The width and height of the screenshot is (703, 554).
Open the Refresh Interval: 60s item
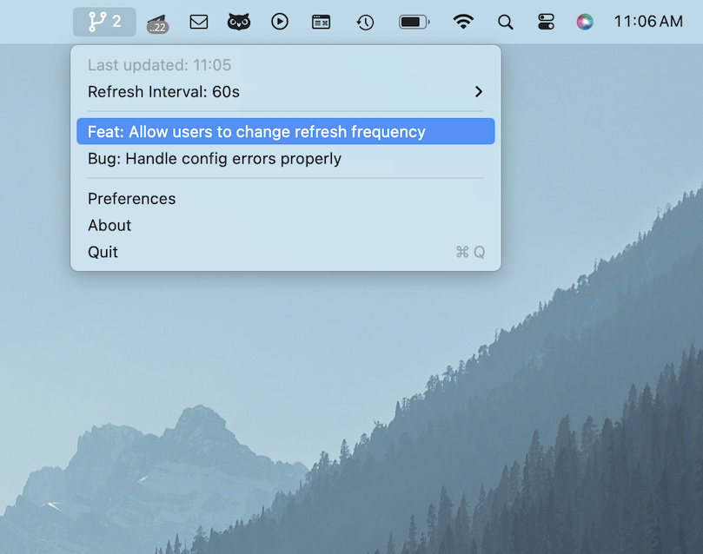pyautogui.click(x=286, y=92)
